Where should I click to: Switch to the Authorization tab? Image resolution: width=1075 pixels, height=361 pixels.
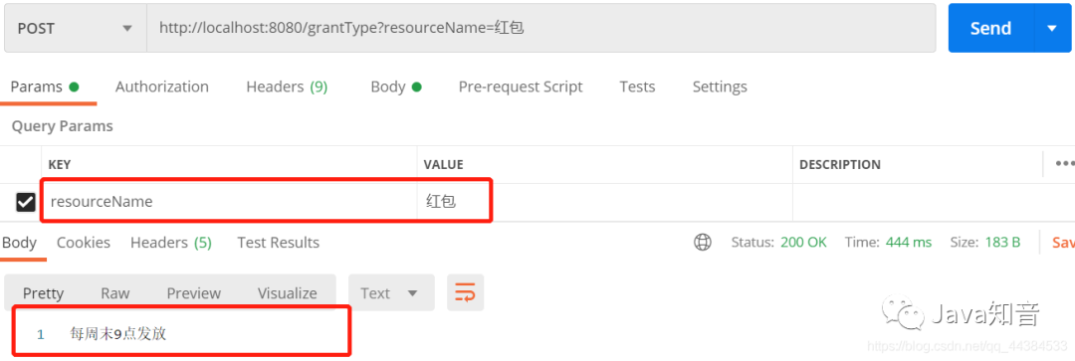(x=162, y=87)
